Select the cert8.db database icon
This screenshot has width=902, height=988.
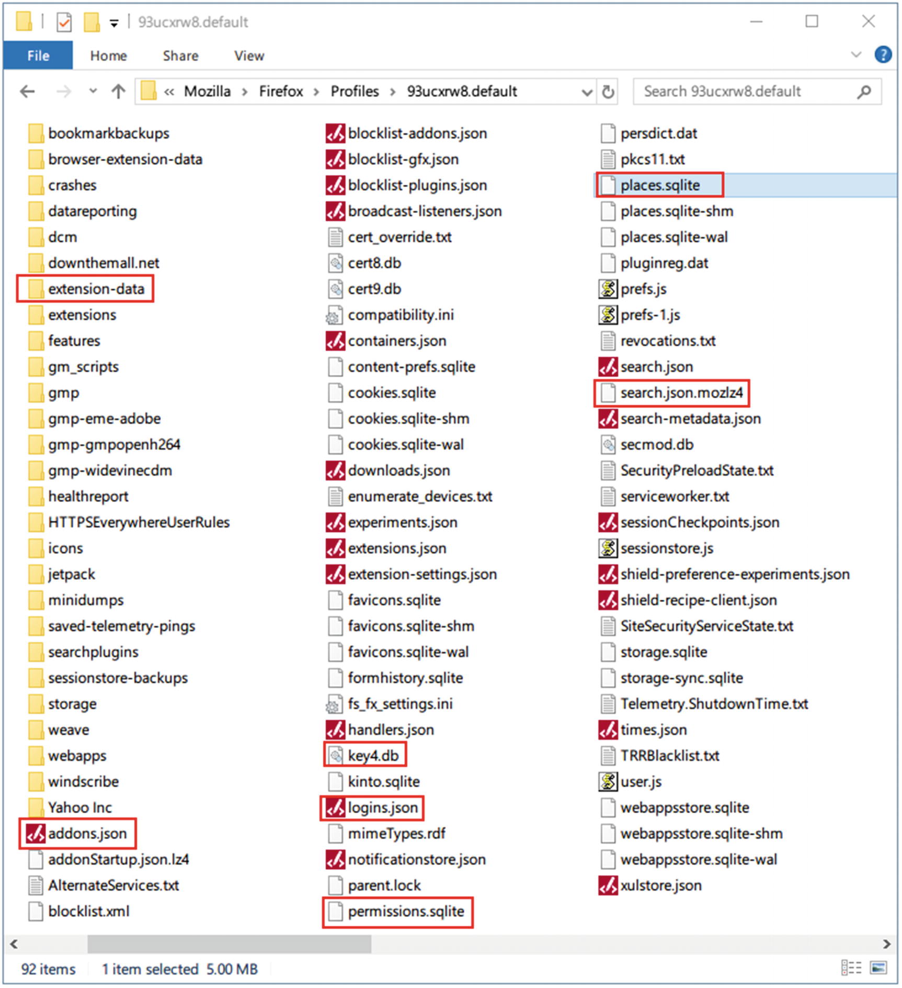coord(335,263)
